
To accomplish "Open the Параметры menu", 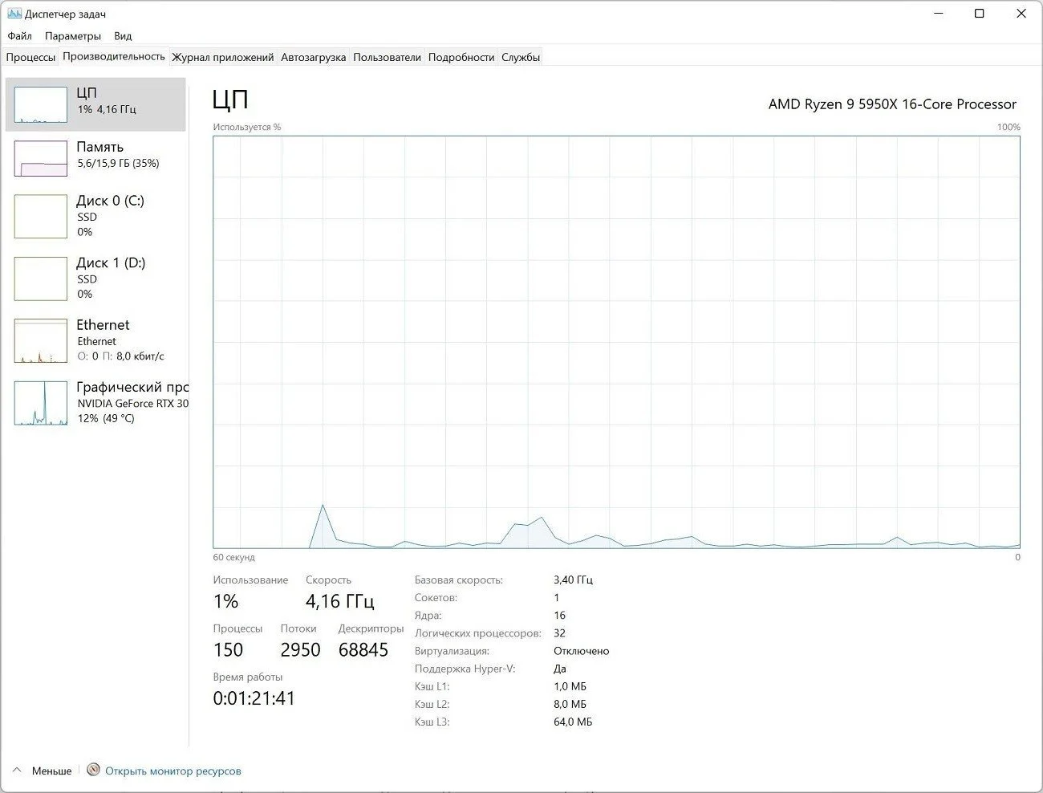I will 73,36.
